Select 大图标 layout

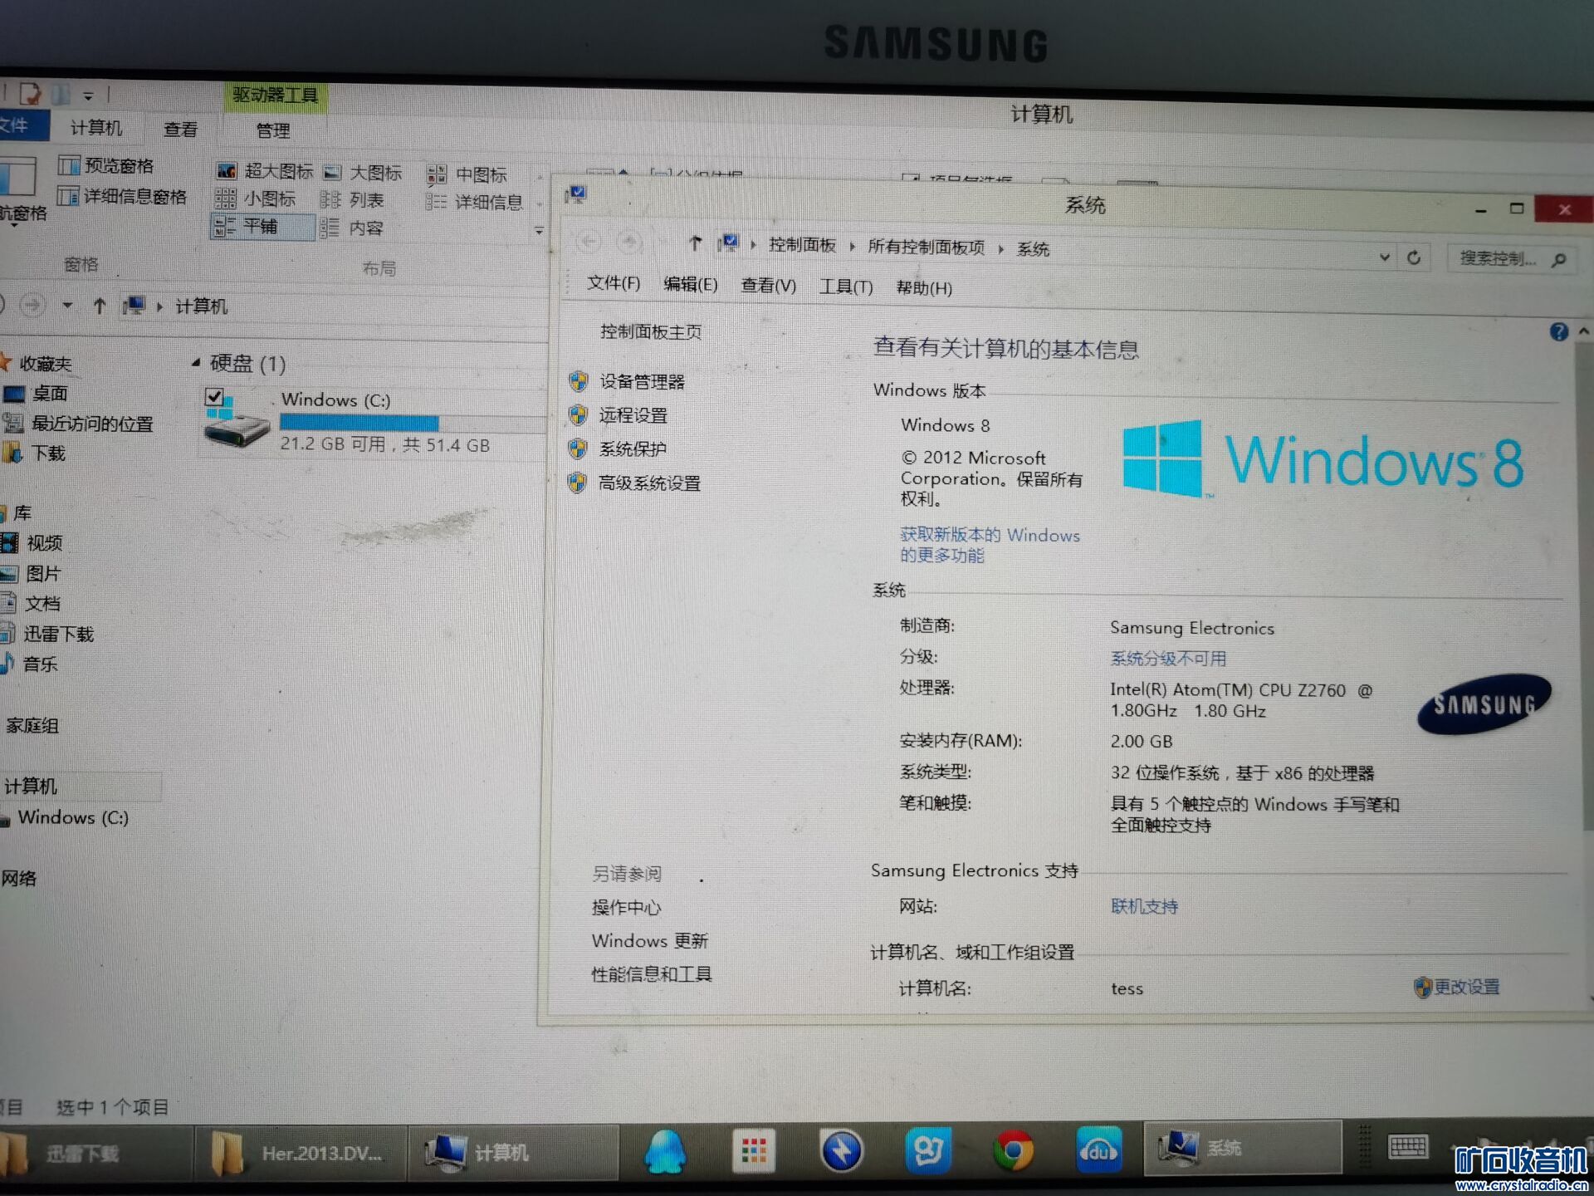(362, 172)
